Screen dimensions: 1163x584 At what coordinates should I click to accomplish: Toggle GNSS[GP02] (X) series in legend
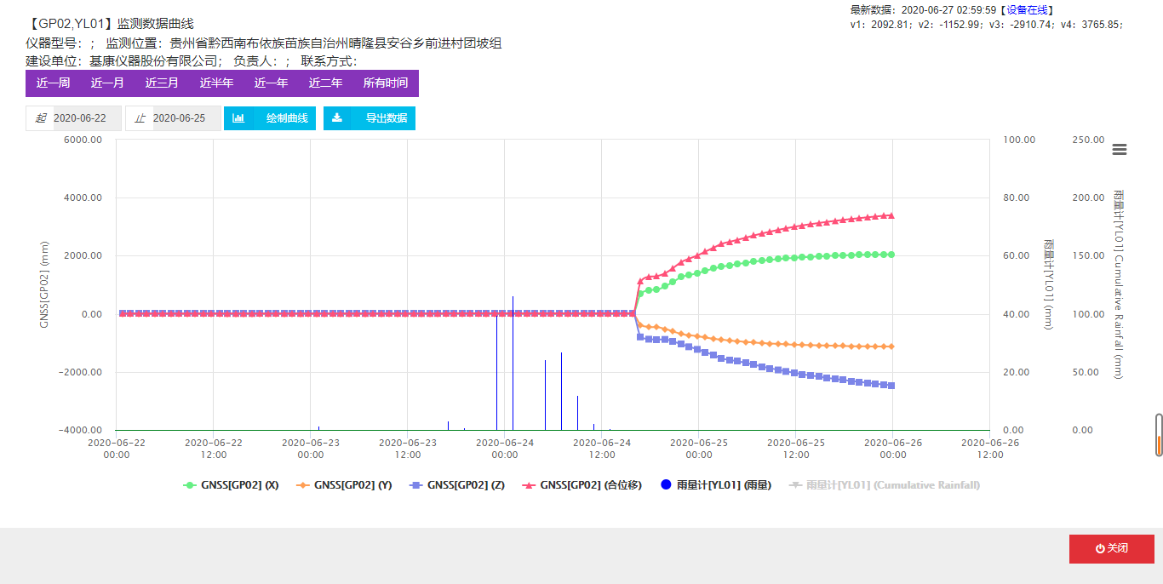click(x=232, y=485)
